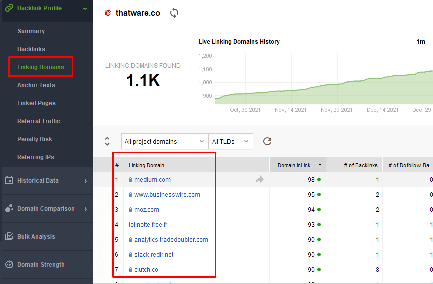The height and width of the screenshot is (284, 433).
Task: Click the InLink rank value 95
Action: [311, 195]
